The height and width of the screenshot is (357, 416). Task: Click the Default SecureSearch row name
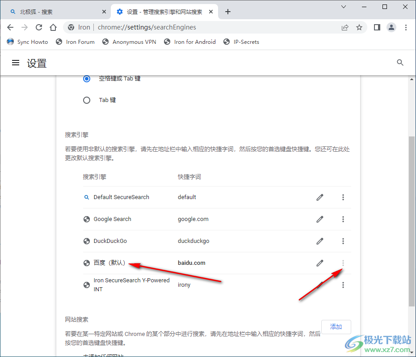click(x=121, y=197)
